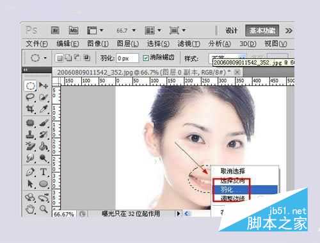Screen dimensions: 320x243
Task: Launch Bridge with the Br icon
Action: [56, 31]
